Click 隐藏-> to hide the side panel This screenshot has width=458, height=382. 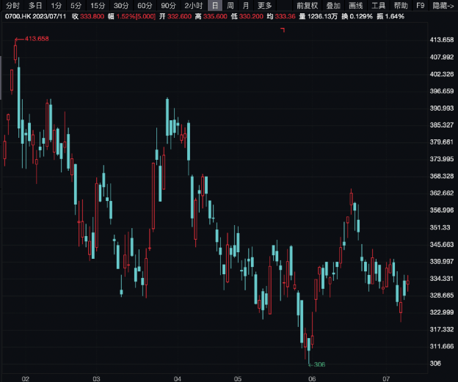pos(443,5)
